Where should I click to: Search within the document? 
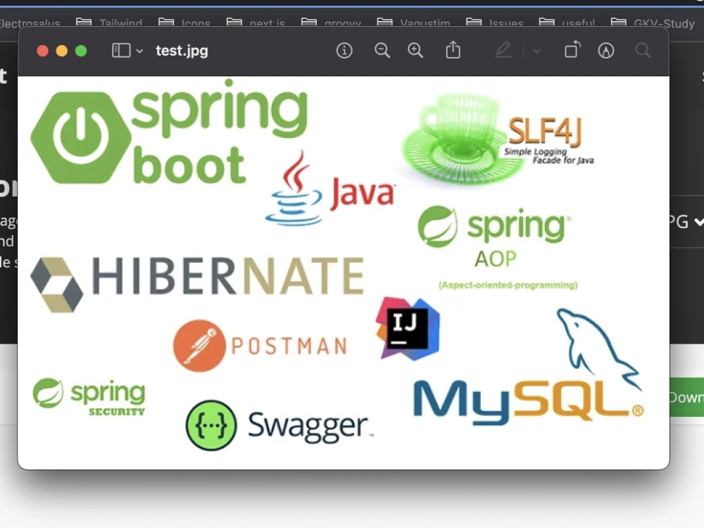point(643,50)
